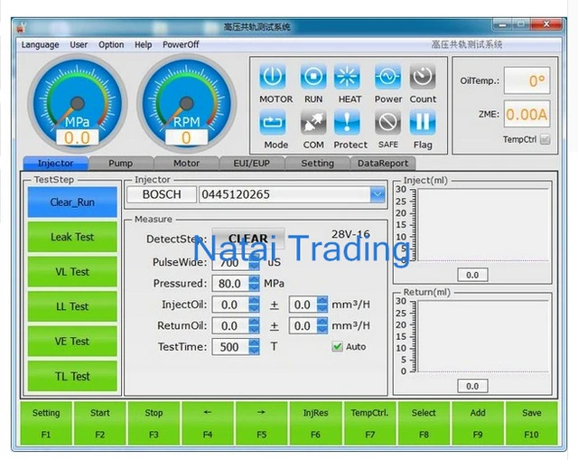Click the OilTemp. value field
Screen dimensions: 578x460
527,80
